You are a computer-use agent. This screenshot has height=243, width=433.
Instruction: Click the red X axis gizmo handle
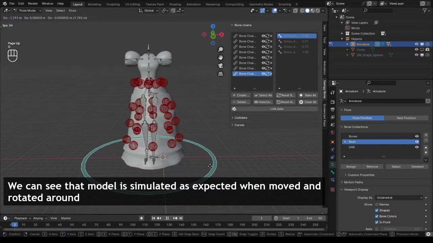pyautogui.click(x=222, y=34)
